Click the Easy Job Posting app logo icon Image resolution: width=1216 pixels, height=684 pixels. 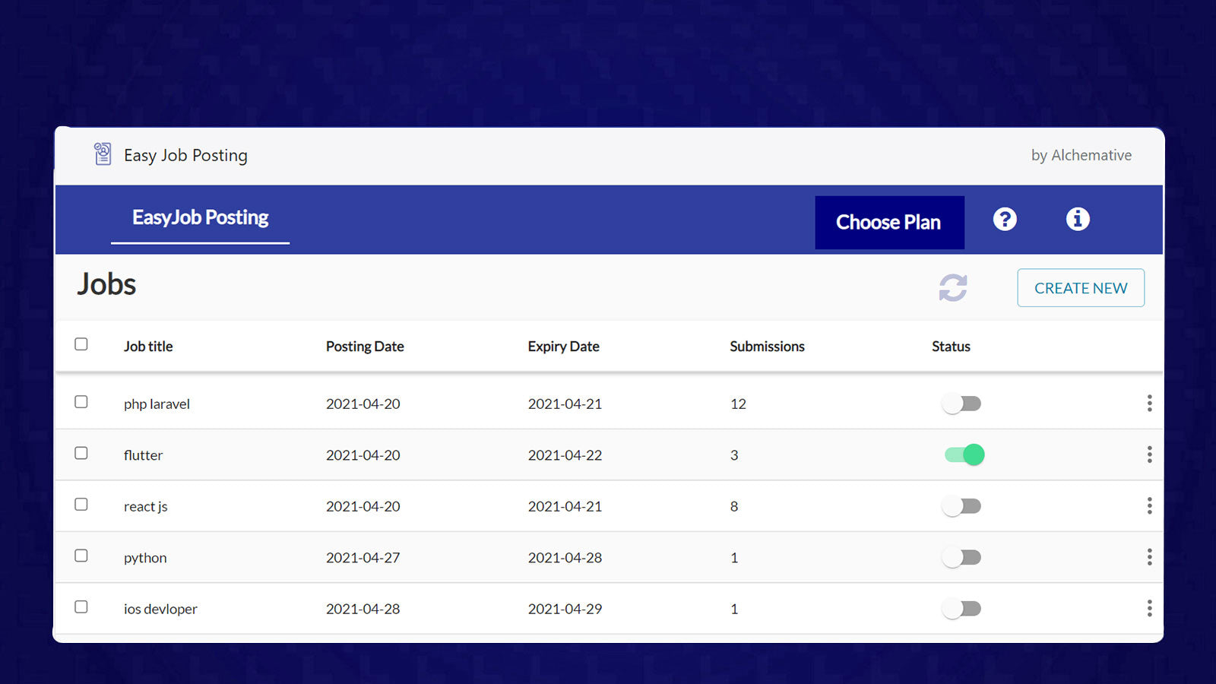[x=103, y=154]
